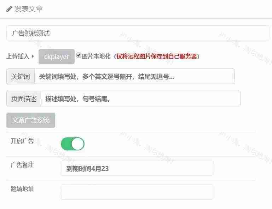Click the pencil icon beside 发表文章
The height and width of the screenshot is (209, 272).
pos(9,9)
